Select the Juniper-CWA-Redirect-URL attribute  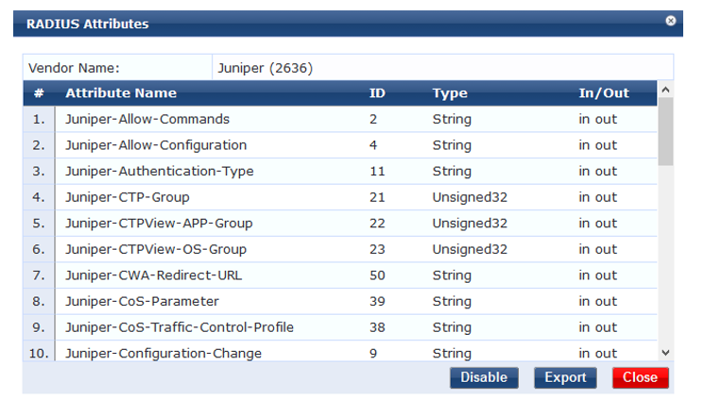(x=156, y=275)
